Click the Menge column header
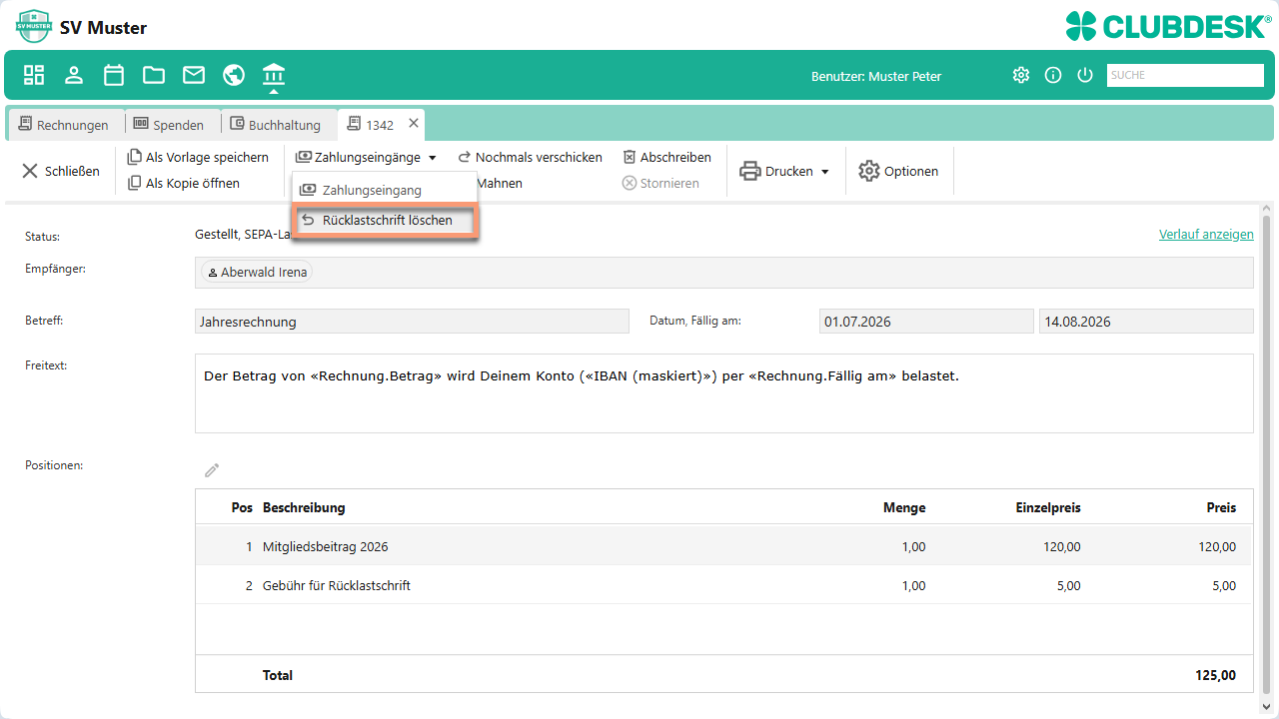The image size is (1279, 719). (904, 507)
